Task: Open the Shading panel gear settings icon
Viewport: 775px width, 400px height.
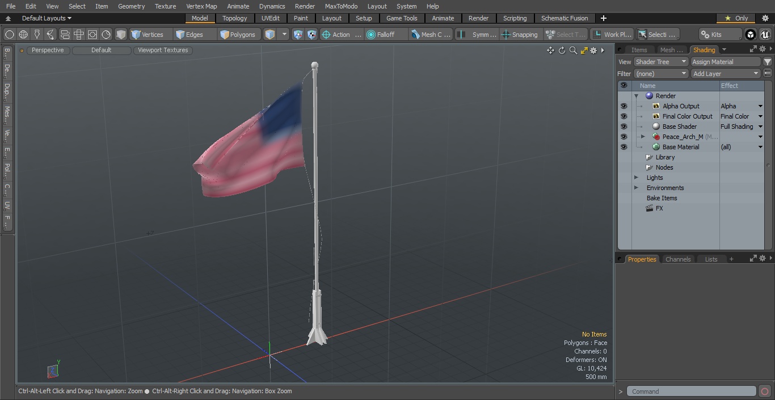Action: pos(762,49)
